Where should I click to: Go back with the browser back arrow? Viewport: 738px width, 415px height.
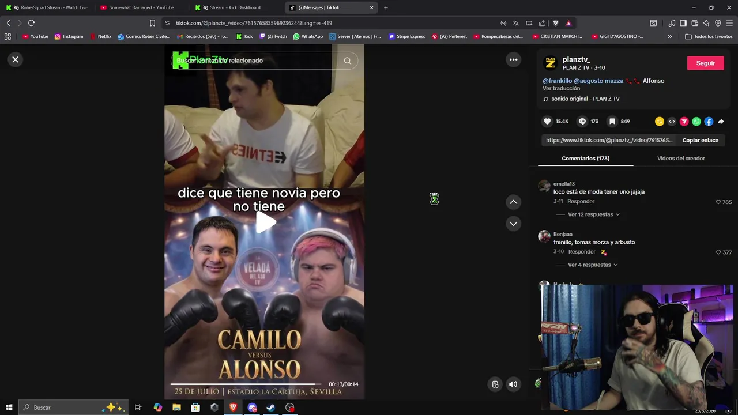[x=8, y=23]
